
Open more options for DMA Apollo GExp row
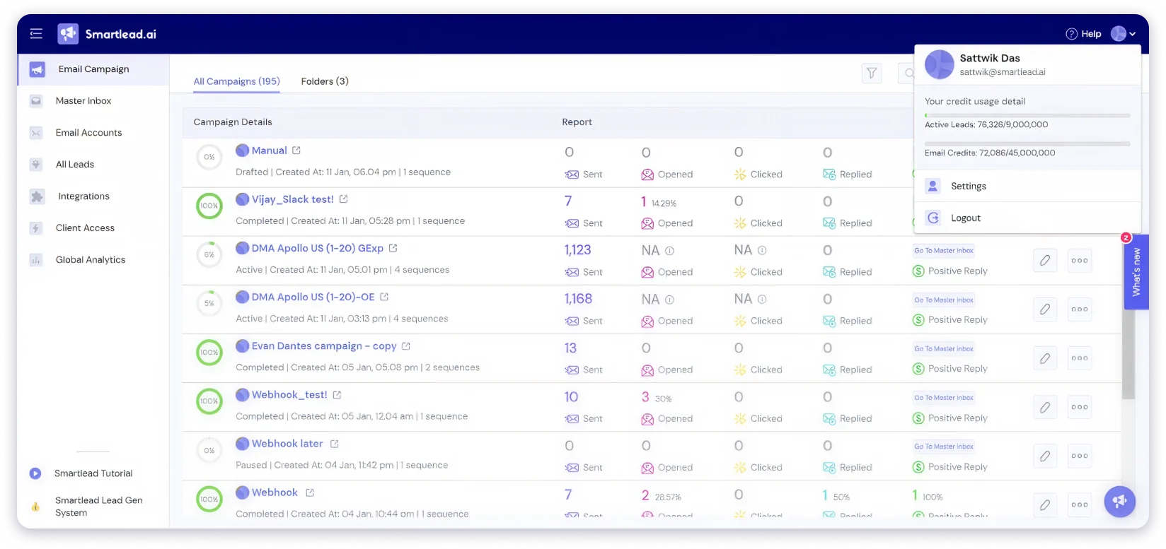(1080, 260)
